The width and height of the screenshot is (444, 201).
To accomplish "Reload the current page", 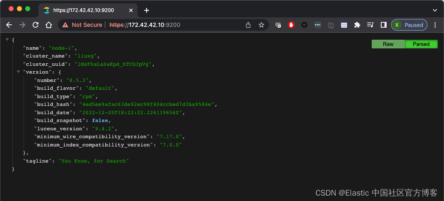I will [x=36, y=25].
